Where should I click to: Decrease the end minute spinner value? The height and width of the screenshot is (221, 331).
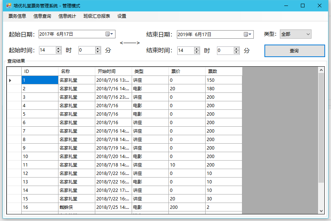tap(236, 52)
